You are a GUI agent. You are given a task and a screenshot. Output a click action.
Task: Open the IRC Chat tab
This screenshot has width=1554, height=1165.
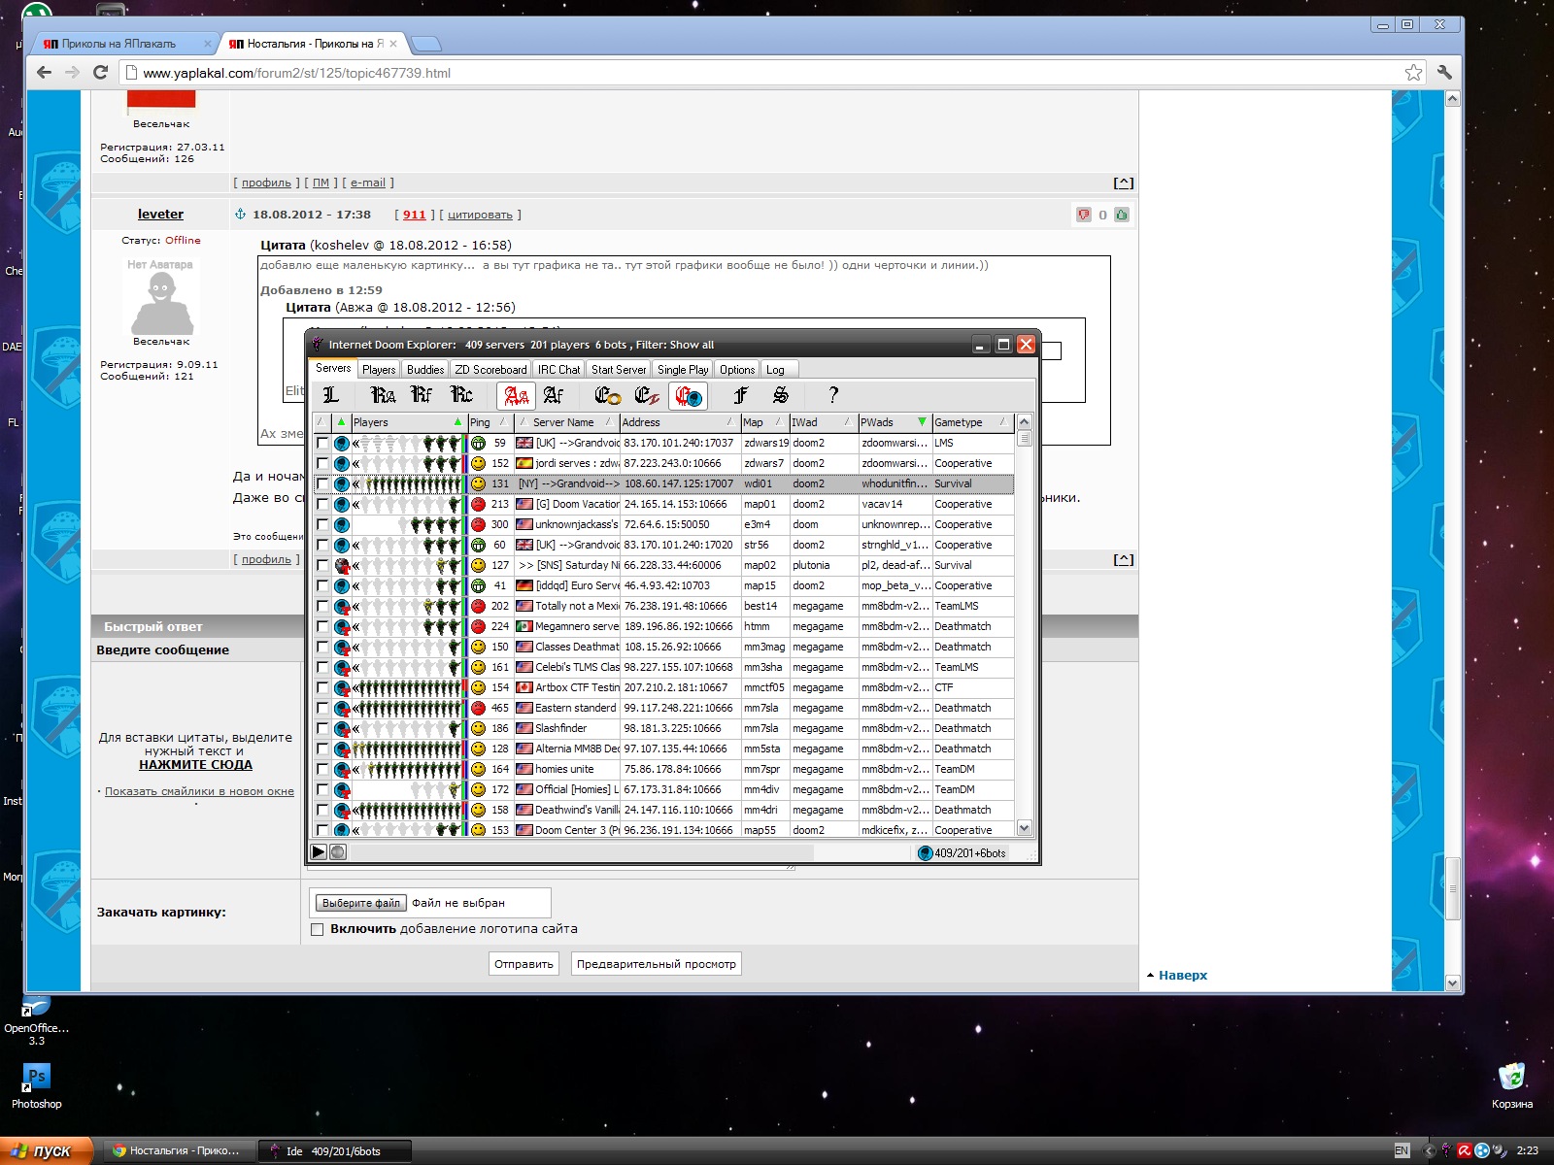(558, 370)
